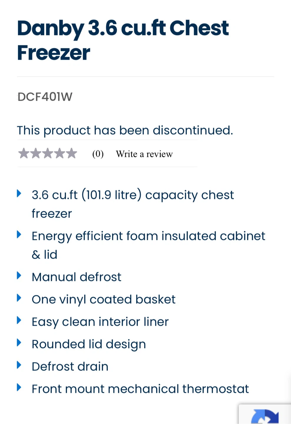This screenshot has height=424, width=291.
Task: Click the product discontinued notice text
Action: point(125,130)
